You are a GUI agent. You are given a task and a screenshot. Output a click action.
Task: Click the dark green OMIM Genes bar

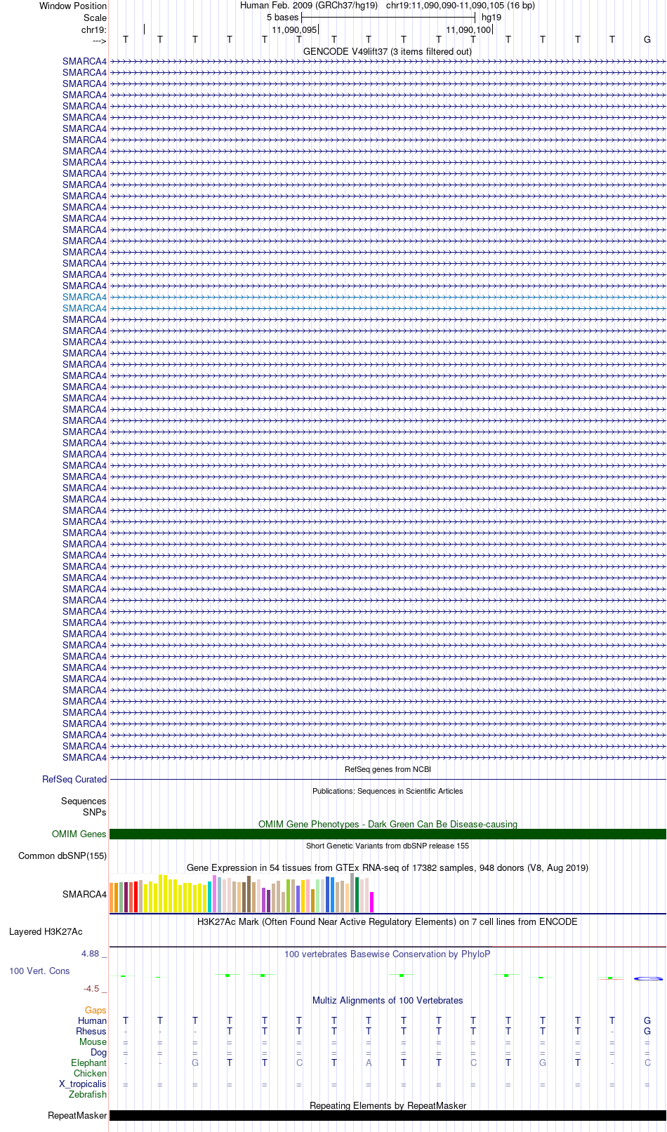(x=388, y=834)
